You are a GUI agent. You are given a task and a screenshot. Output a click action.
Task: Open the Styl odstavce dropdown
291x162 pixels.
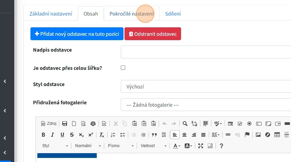tap(206, 86)
